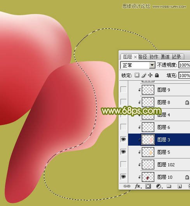
Task: Select thumbnail of 图层 10
Action: point(148,177)
